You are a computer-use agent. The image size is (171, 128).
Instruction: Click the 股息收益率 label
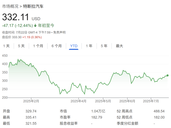click(x=69, y=123)
